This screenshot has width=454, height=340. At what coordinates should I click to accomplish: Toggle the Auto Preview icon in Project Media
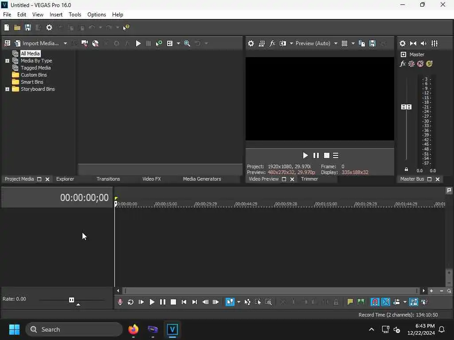click(x=159, y=43)
